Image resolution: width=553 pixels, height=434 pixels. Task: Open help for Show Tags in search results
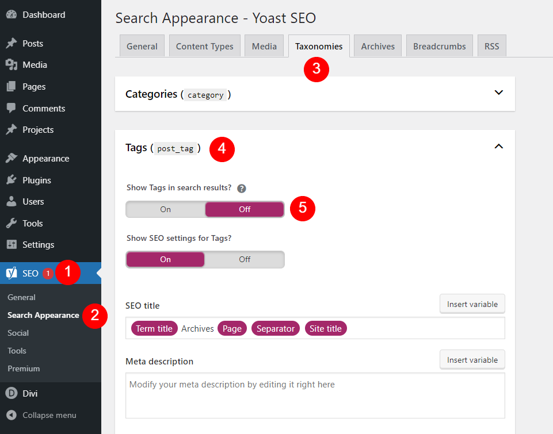(242, 189)
